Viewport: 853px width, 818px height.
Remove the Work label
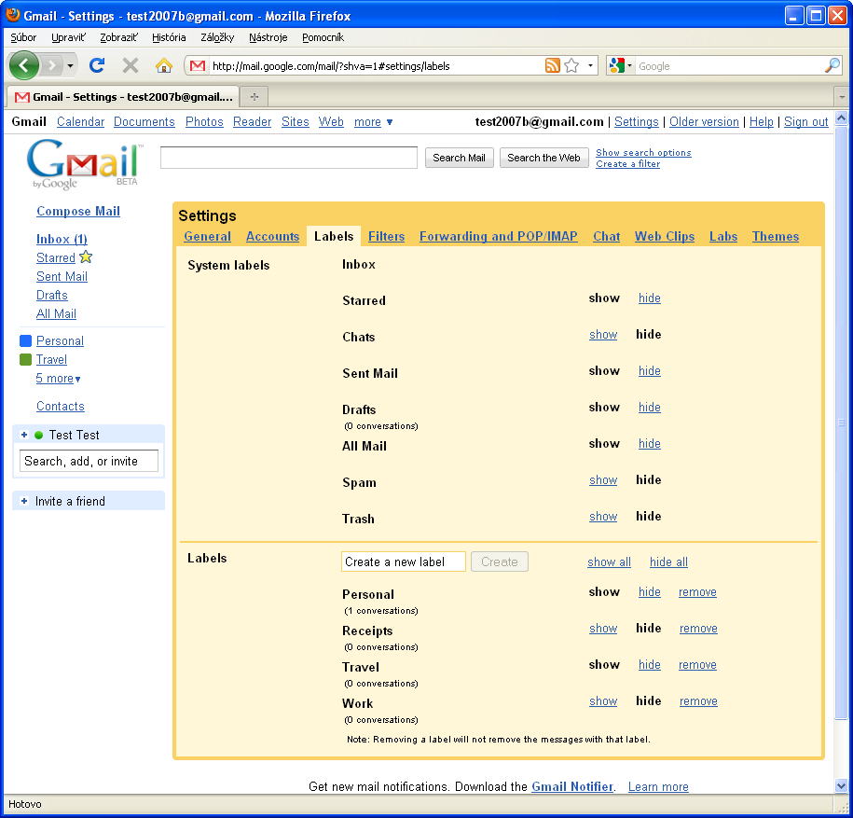tap(698, 701)
